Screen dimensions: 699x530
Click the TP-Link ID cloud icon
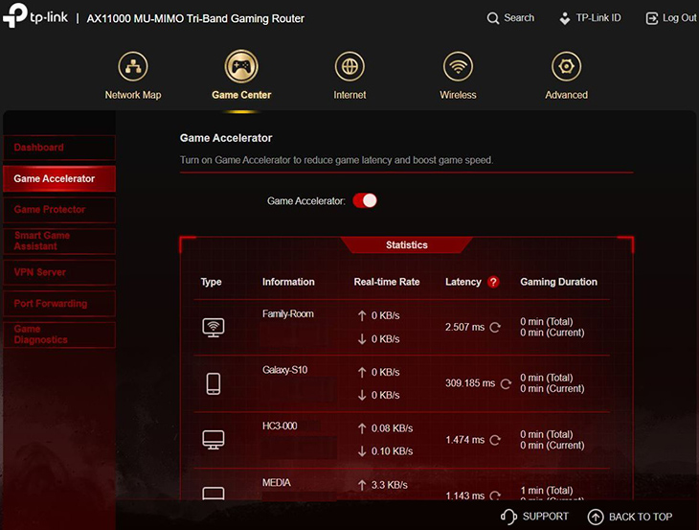(564, 18)
